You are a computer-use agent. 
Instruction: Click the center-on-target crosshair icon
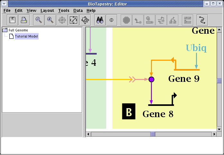(111, 20)
